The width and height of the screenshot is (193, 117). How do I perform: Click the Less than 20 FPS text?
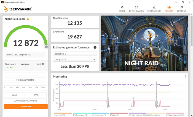tap(75, 67)
